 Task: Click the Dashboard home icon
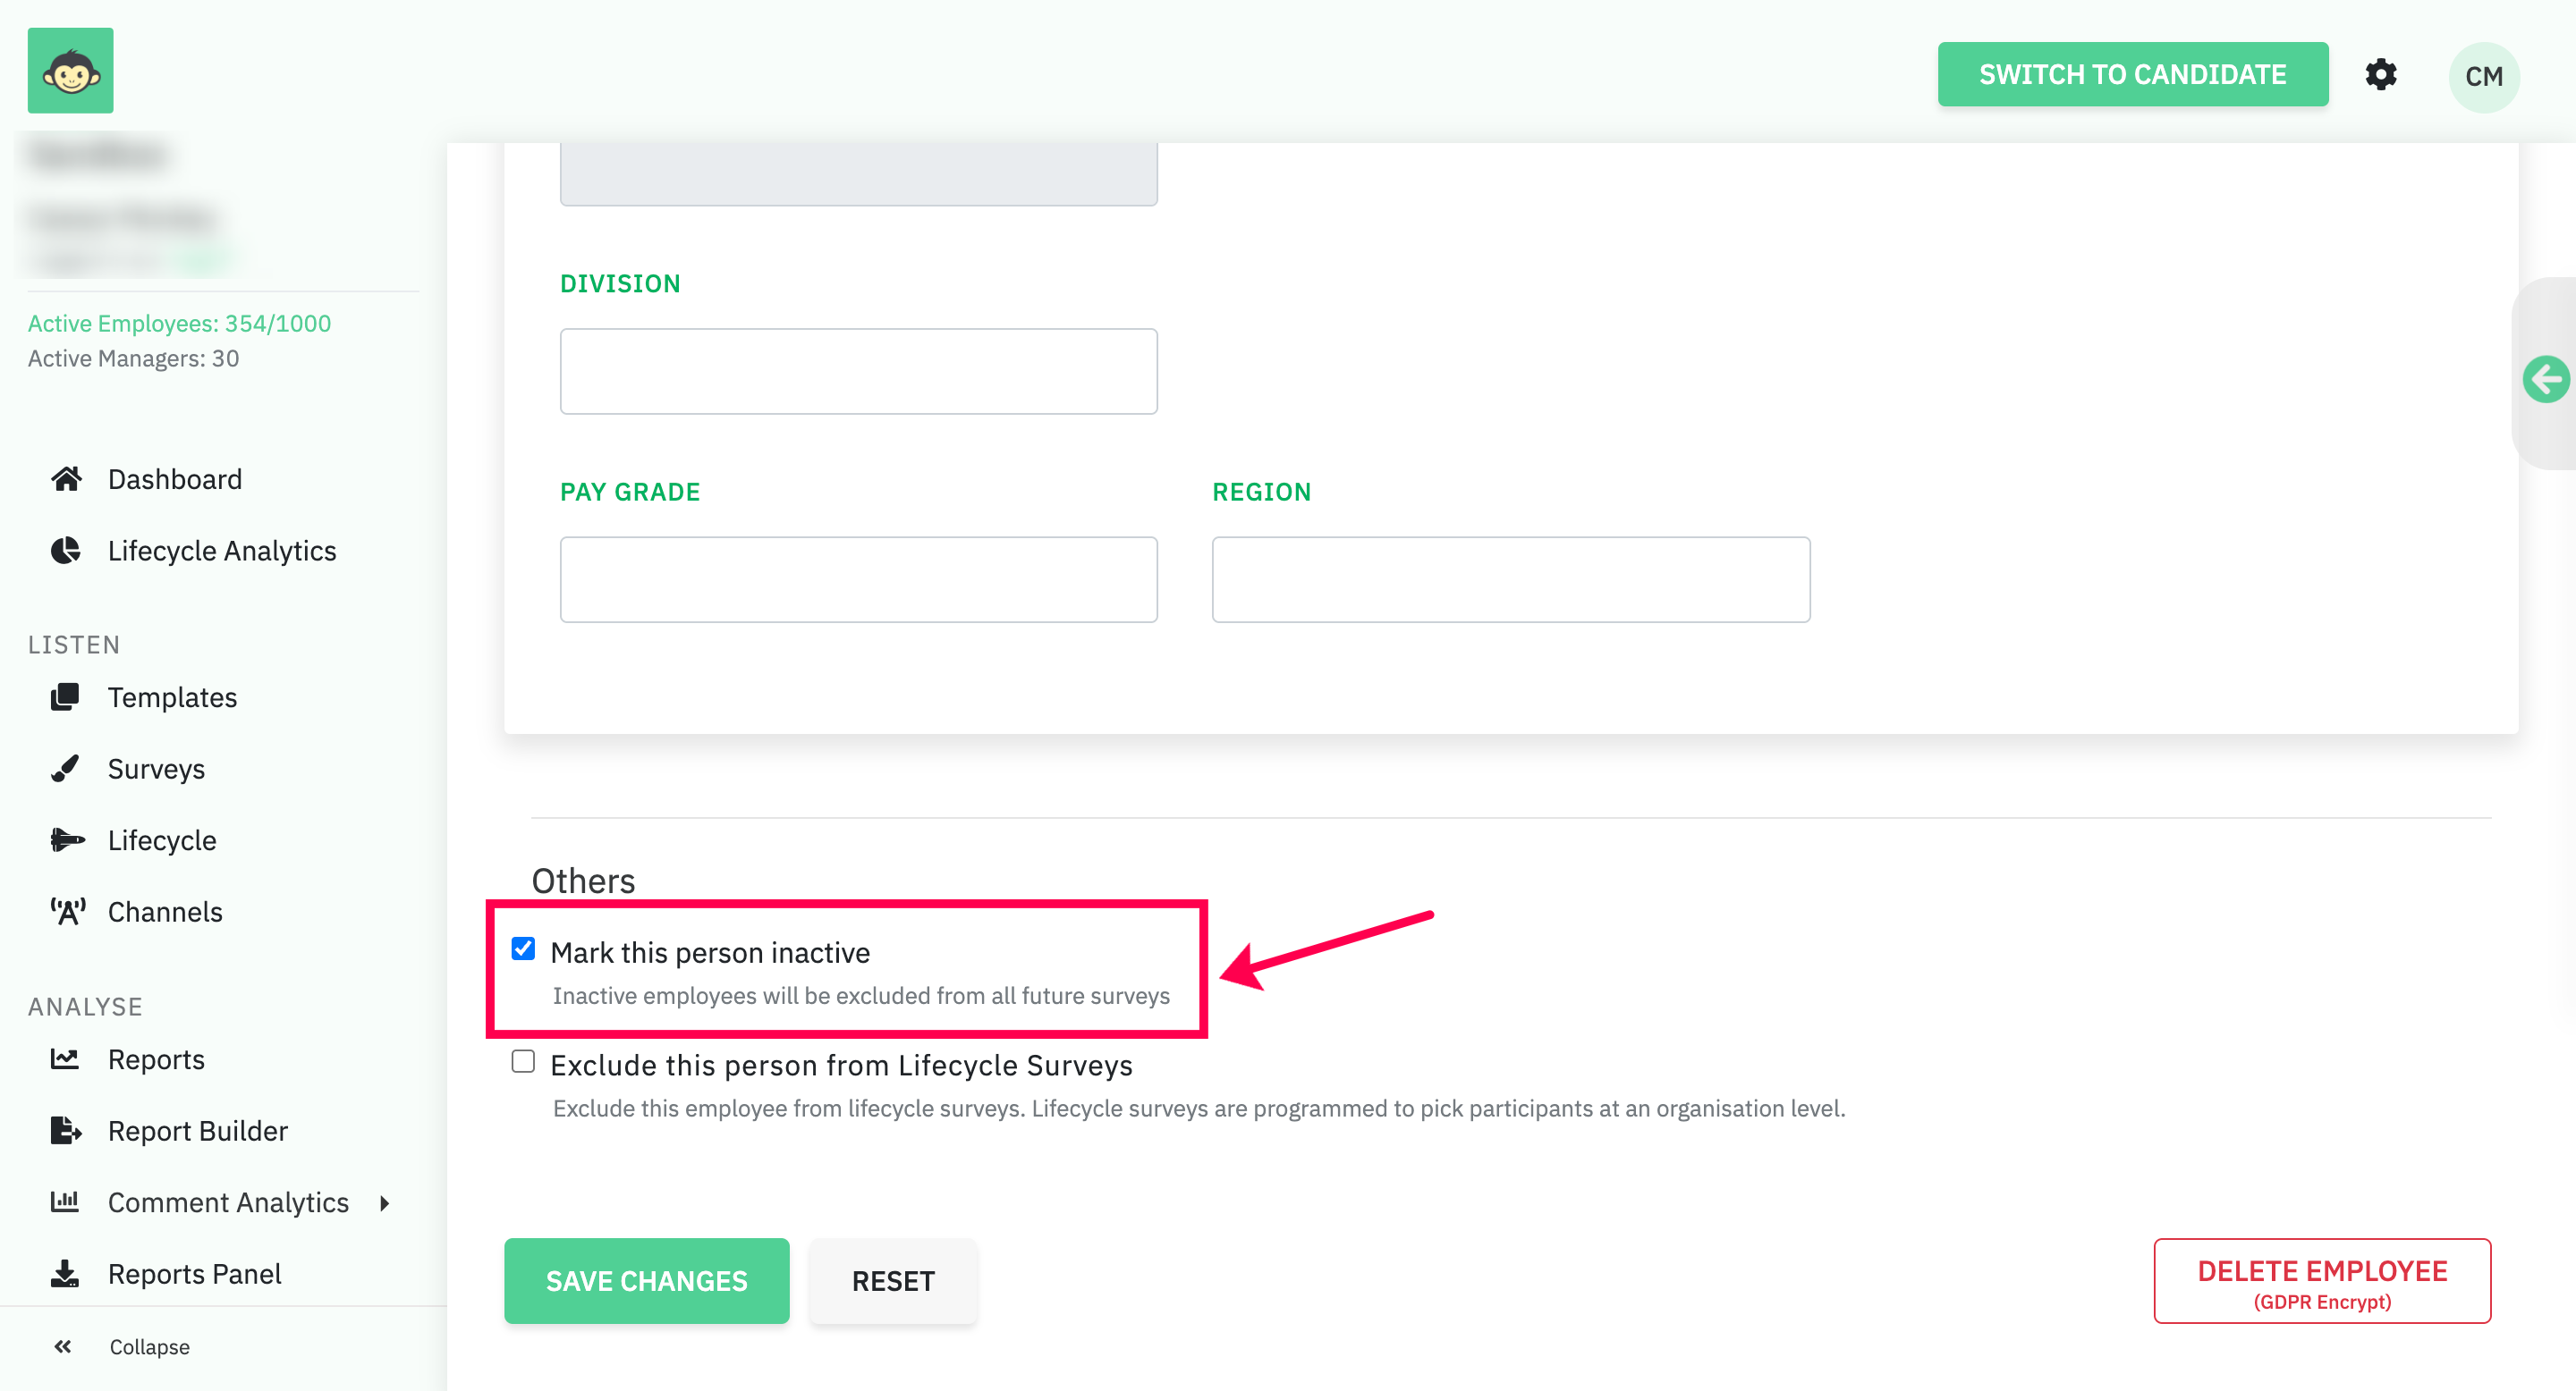[x=66, y=478]
